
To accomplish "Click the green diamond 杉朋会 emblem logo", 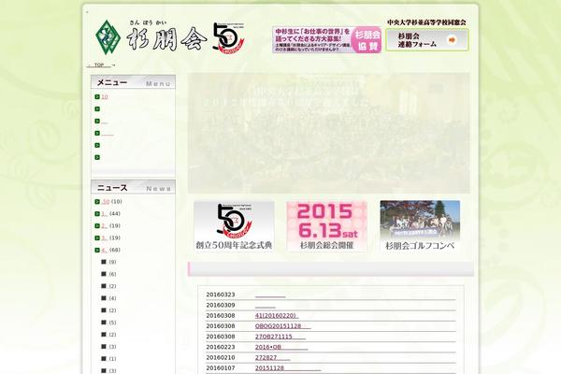I will [108, 37].
